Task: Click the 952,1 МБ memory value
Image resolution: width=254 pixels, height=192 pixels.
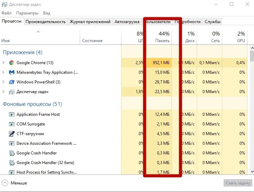Action: (161, 63)
